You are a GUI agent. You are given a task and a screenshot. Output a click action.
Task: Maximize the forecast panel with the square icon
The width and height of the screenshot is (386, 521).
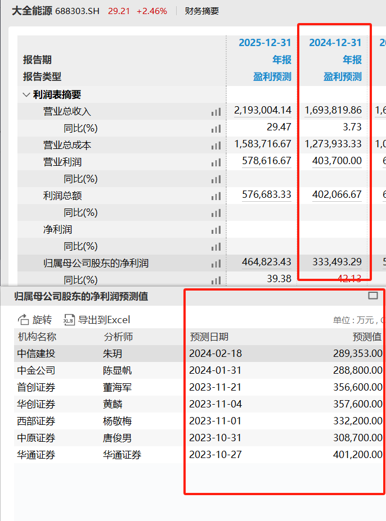pos(373,296)
